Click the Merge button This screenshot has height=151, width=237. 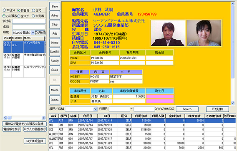(55, 90)
